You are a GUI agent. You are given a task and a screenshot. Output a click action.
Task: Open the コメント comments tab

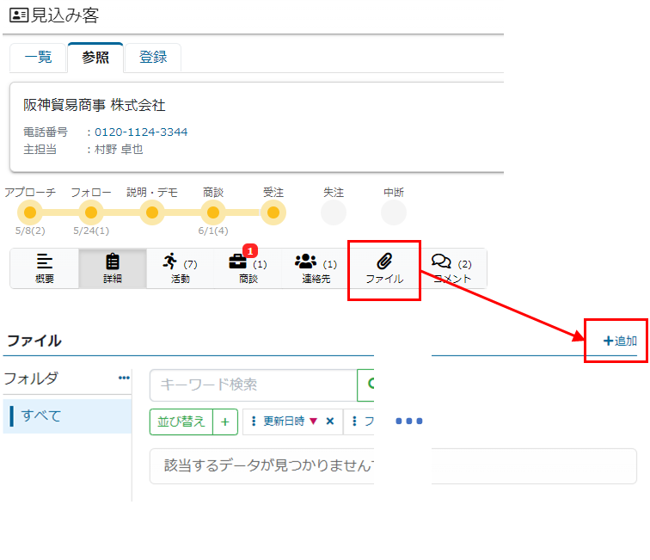452,268
